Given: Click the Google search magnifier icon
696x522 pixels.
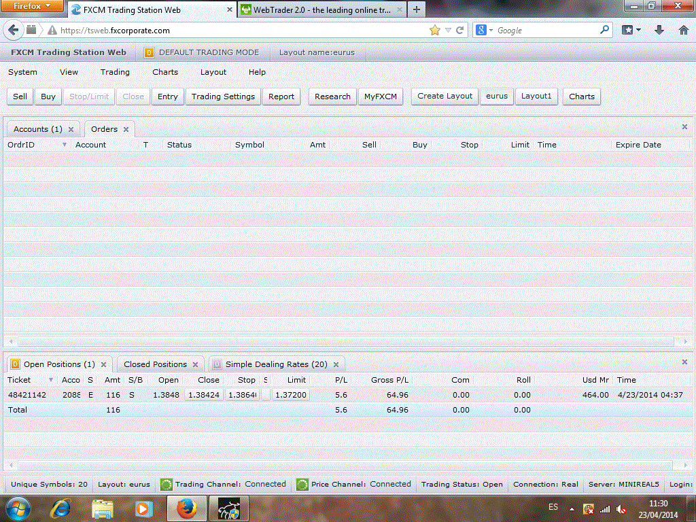Looking at the screenshot, I should pyautogui.click(x=604, y=30).
